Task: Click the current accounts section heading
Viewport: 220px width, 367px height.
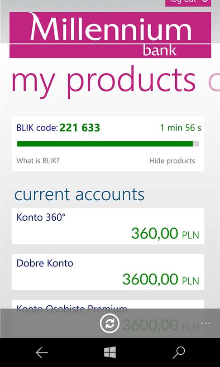Action: click(x=79, y=194)
